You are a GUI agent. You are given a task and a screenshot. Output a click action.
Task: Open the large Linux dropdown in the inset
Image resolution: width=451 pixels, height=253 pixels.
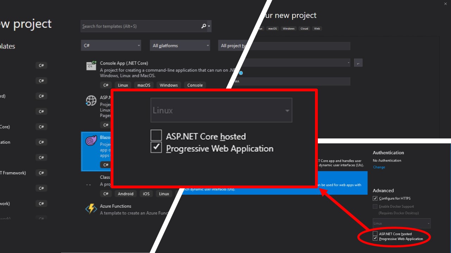coord(221,110)
